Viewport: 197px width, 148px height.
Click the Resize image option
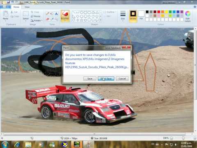pos(36,16)
